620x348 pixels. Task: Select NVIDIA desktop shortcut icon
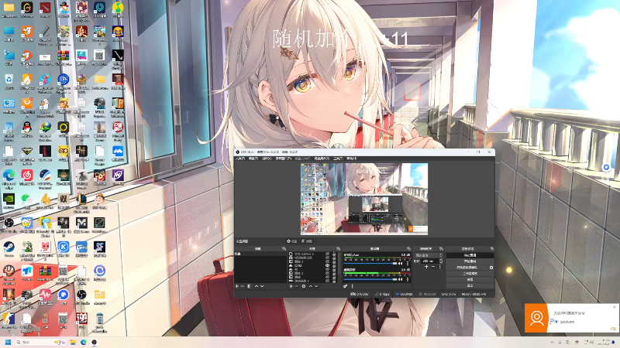9,201
